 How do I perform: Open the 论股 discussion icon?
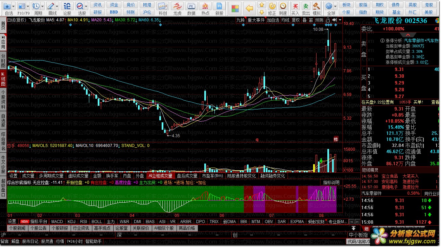coord(67,6)
